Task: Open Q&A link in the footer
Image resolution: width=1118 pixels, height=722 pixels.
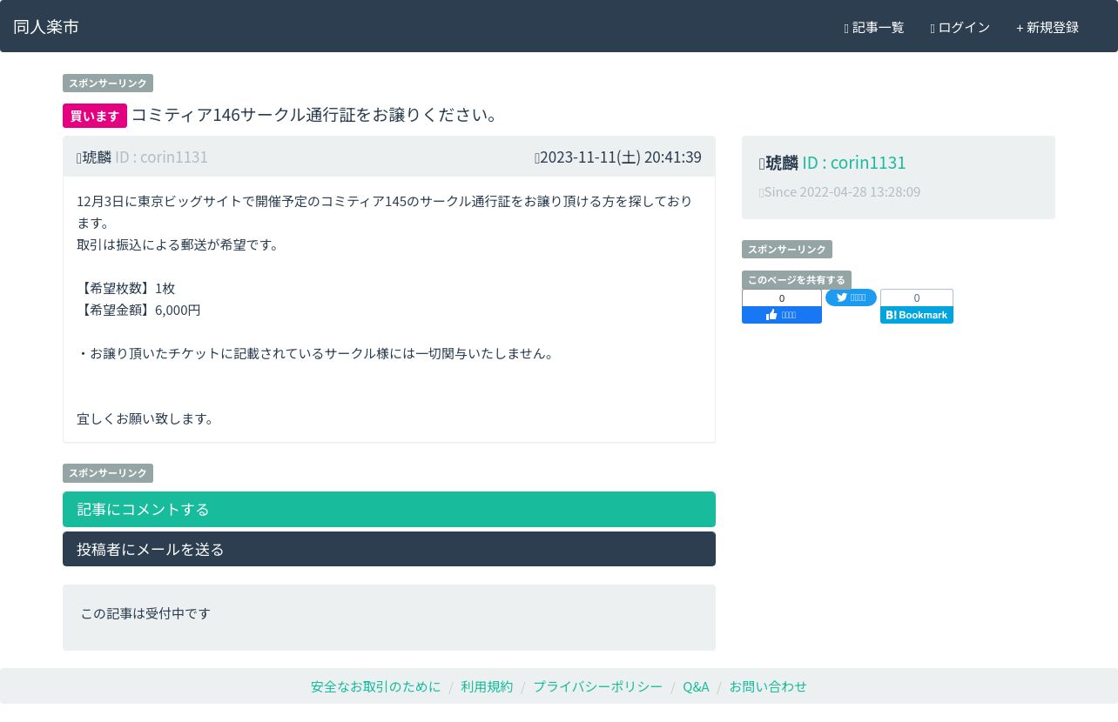Action: click(696, 686)
